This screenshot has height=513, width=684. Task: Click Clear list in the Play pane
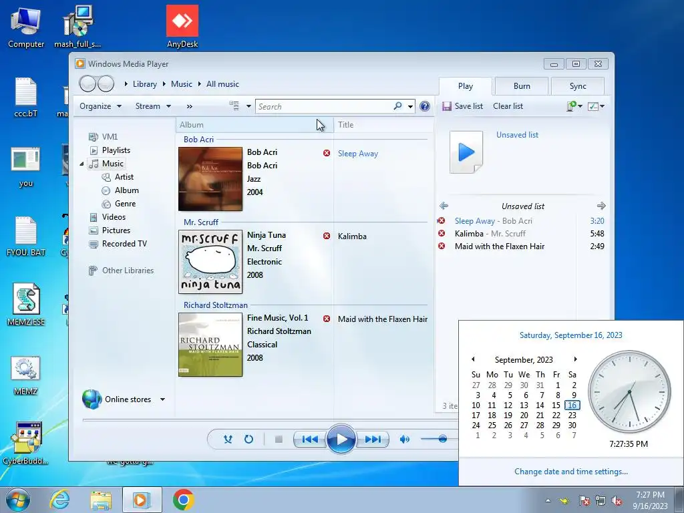pos(508,106)
